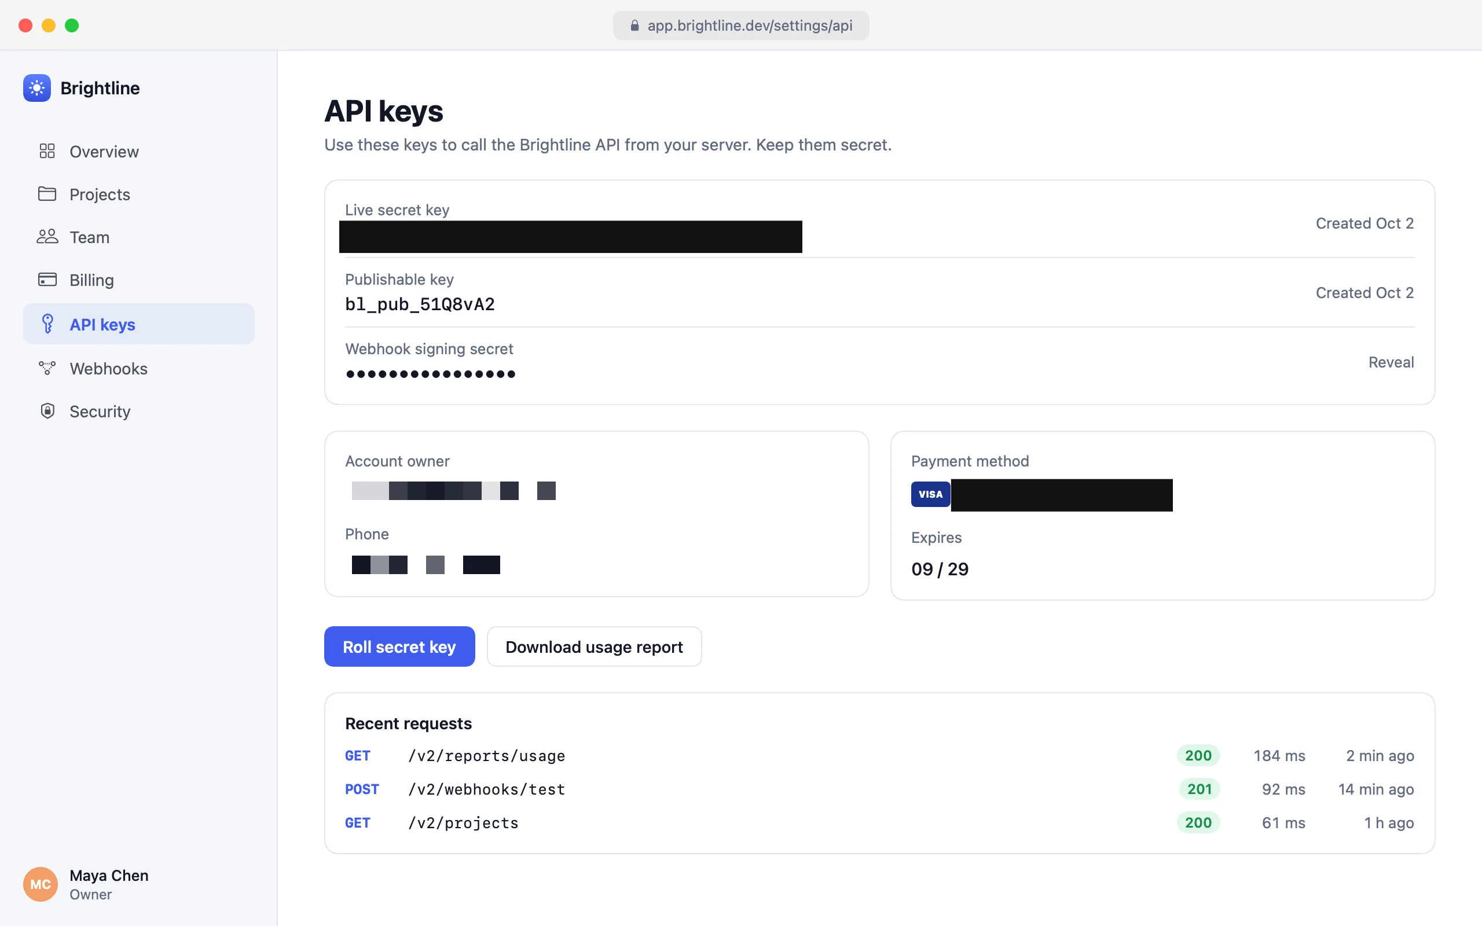Click the Brightline sun logo icon
Screen dimensions: 1482x926
click(36, 88)
